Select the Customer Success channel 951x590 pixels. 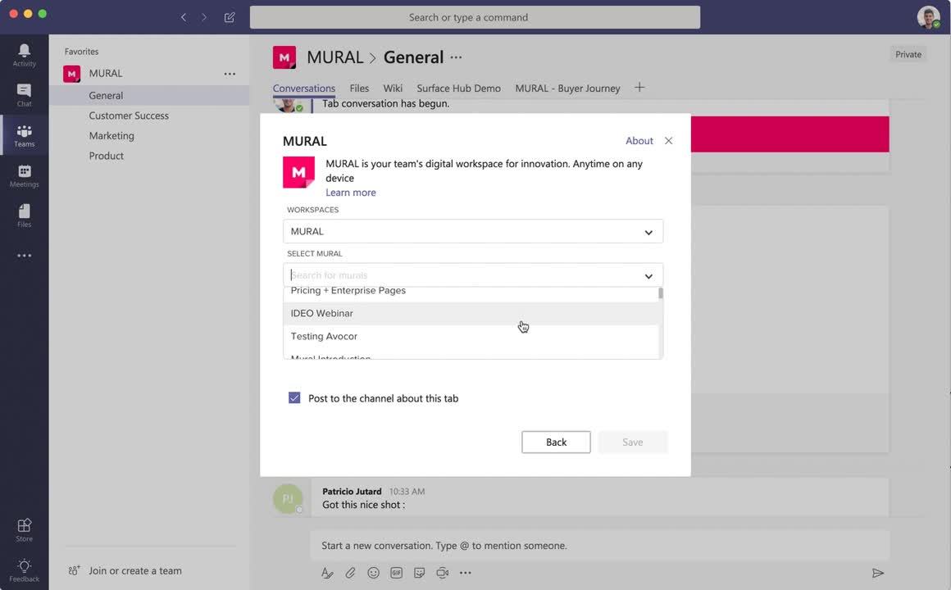tap(149, 116)
